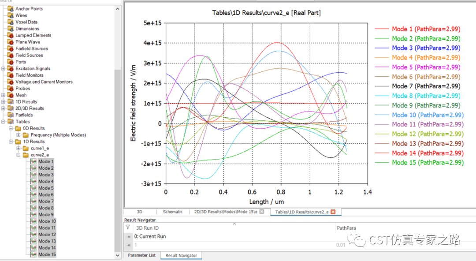Click the Result Navigator filter funnel icon
The image size is (476, 261).
128,227
